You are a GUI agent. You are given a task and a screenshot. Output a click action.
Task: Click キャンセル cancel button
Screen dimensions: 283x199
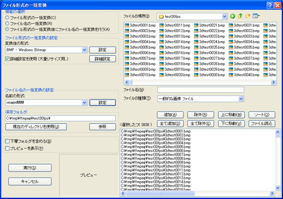30,182
